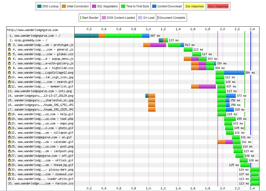
Task: Click the blue download bar of LogoCollage12.png
Action: pos(234,73)
